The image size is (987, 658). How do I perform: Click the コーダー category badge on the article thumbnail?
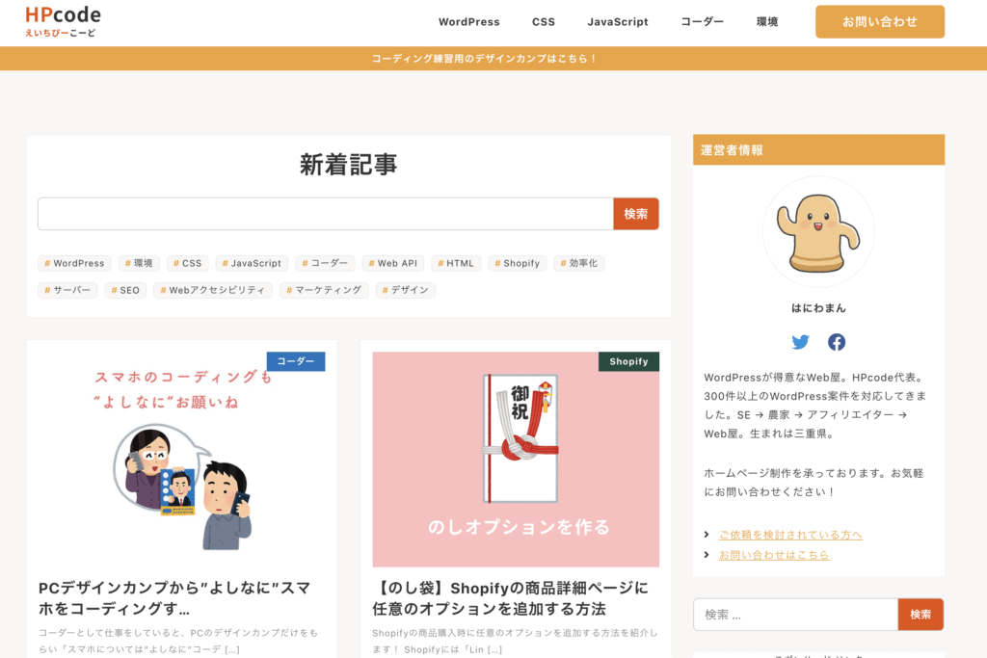pos(296,361)
